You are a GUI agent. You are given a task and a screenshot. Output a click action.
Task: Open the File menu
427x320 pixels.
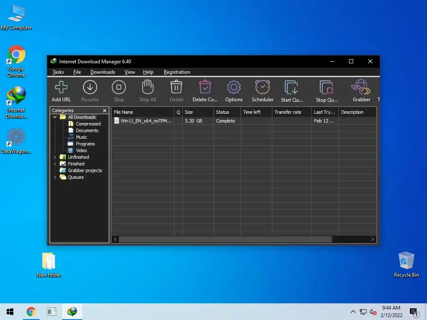pos(77,72)
